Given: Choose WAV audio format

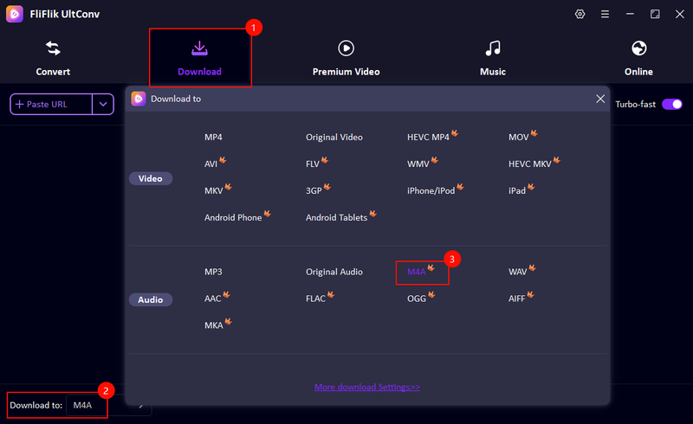Looking at the screenshot, I should (517, 272).
